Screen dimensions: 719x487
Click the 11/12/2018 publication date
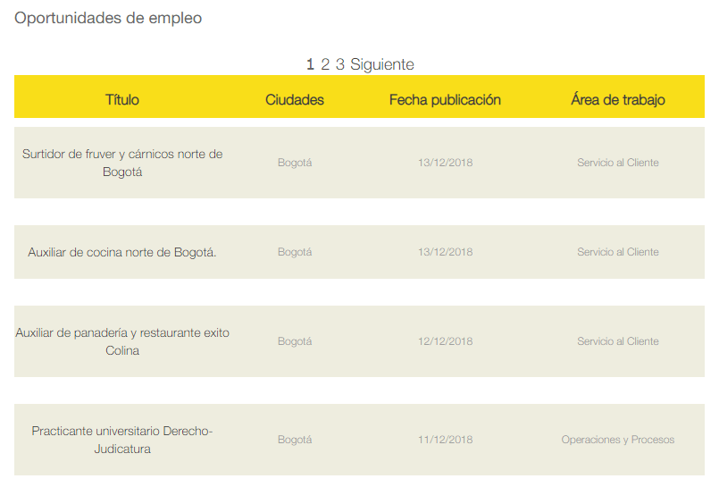click(445, 440)
